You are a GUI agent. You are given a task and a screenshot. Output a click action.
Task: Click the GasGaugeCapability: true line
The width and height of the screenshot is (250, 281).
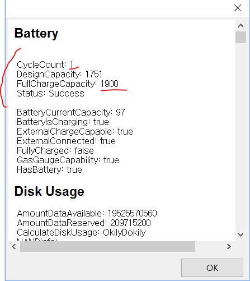68,160
